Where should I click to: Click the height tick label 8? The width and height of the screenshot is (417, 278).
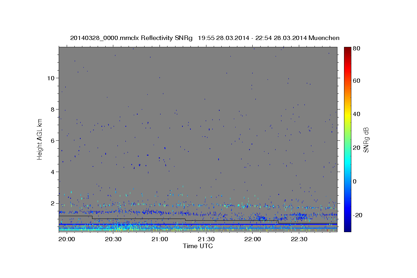pos(52,109)
